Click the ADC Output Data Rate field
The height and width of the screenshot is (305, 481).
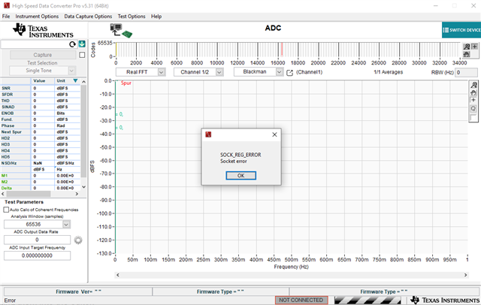point(37,240)
